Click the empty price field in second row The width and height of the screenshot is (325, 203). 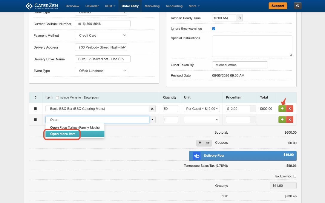point(238,120)
